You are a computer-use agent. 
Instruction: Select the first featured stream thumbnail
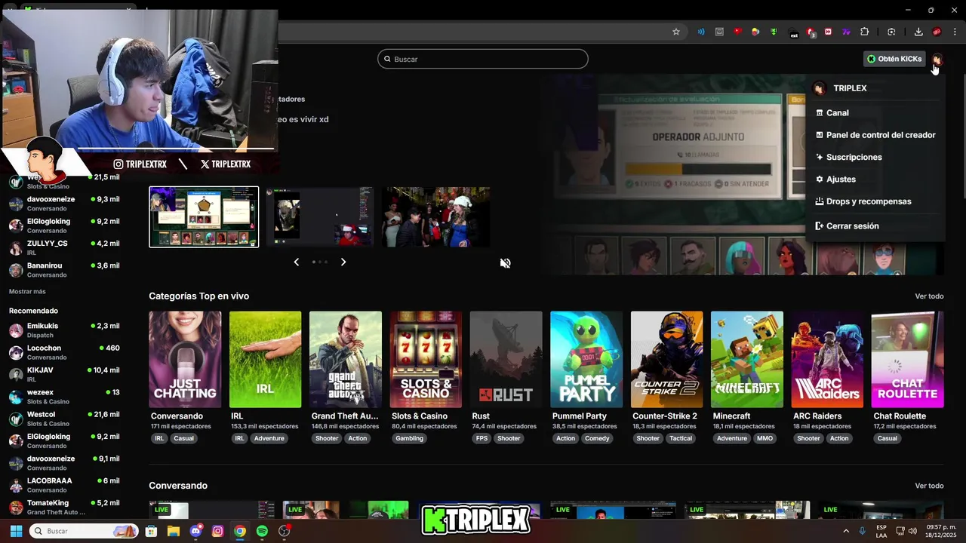(x=204, y=217)
